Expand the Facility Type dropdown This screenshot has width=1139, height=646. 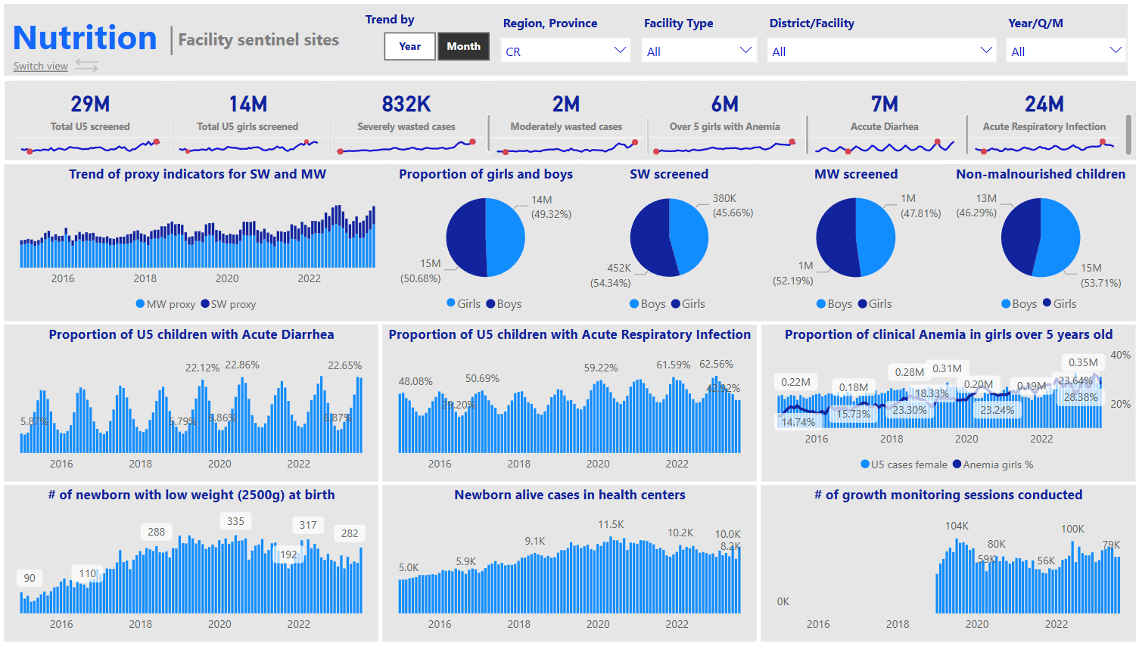[x=699, y=51]
